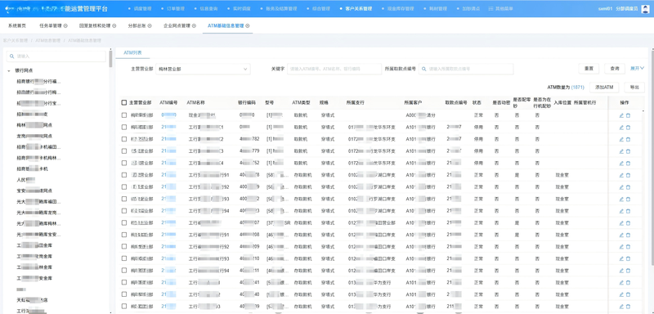Delete the row with bank code ending 208
This screenshot has height=314, width=654.
click(628, 235)
